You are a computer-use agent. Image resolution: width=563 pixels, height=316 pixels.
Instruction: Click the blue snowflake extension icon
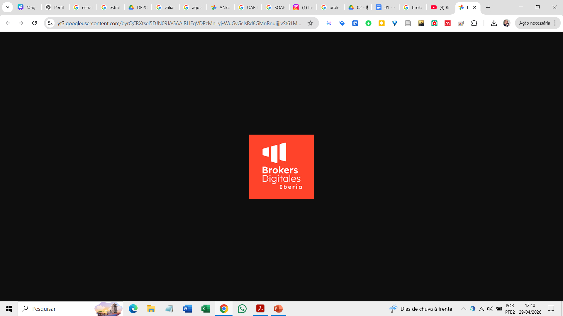click(355, 23)
